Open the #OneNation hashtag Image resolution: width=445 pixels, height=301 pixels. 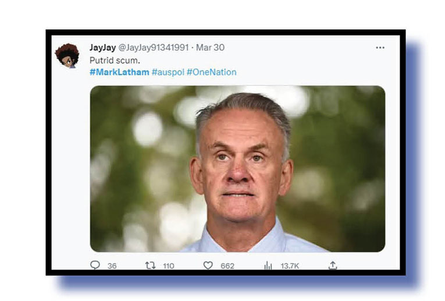click(211, 72)
